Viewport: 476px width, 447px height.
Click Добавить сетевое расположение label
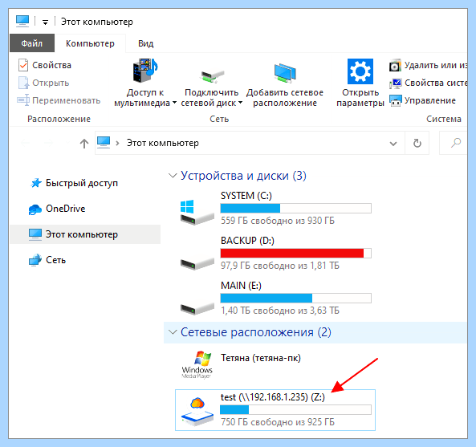point(285,98)
